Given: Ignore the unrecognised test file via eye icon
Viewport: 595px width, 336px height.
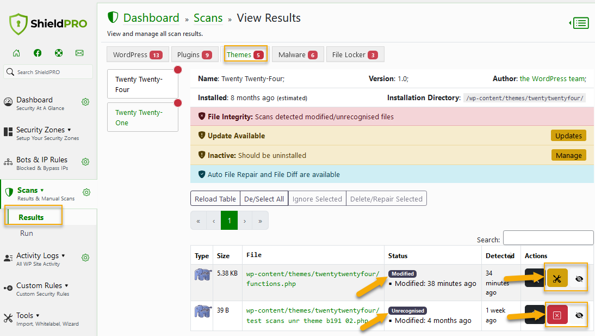Looking at the screenshot, I should point(579,315).
